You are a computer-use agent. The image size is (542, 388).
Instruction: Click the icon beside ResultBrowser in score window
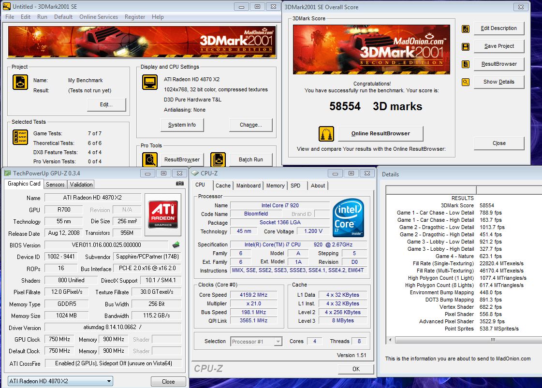(x=466, y=64)
